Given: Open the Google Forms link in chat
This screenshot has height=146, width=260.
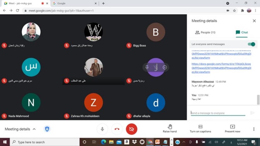Looking at the screenshot, I should point(221,68).
